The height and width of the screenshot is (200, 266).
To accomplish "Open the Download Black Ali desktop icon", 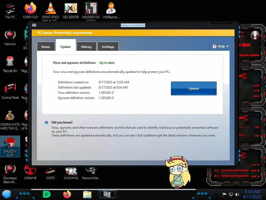I will (x=10, y=174).
